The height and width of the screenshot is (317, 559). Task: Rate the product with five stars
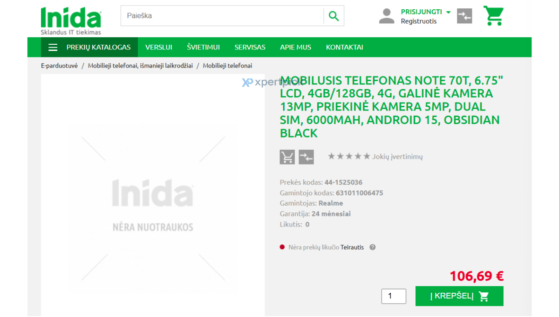tap(367, 157)
